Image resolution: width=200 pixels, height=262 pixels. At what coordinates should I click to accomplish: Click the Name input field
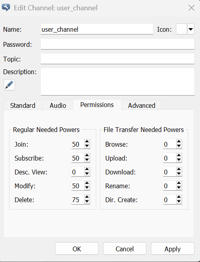click(97, 29)
